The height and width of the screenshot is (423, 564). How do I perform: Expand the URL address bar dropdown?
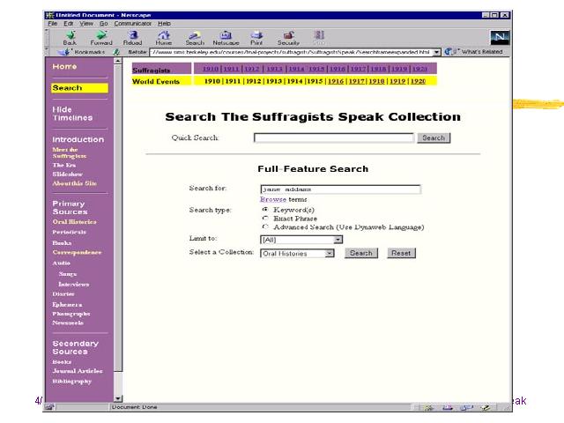point(436,52)
